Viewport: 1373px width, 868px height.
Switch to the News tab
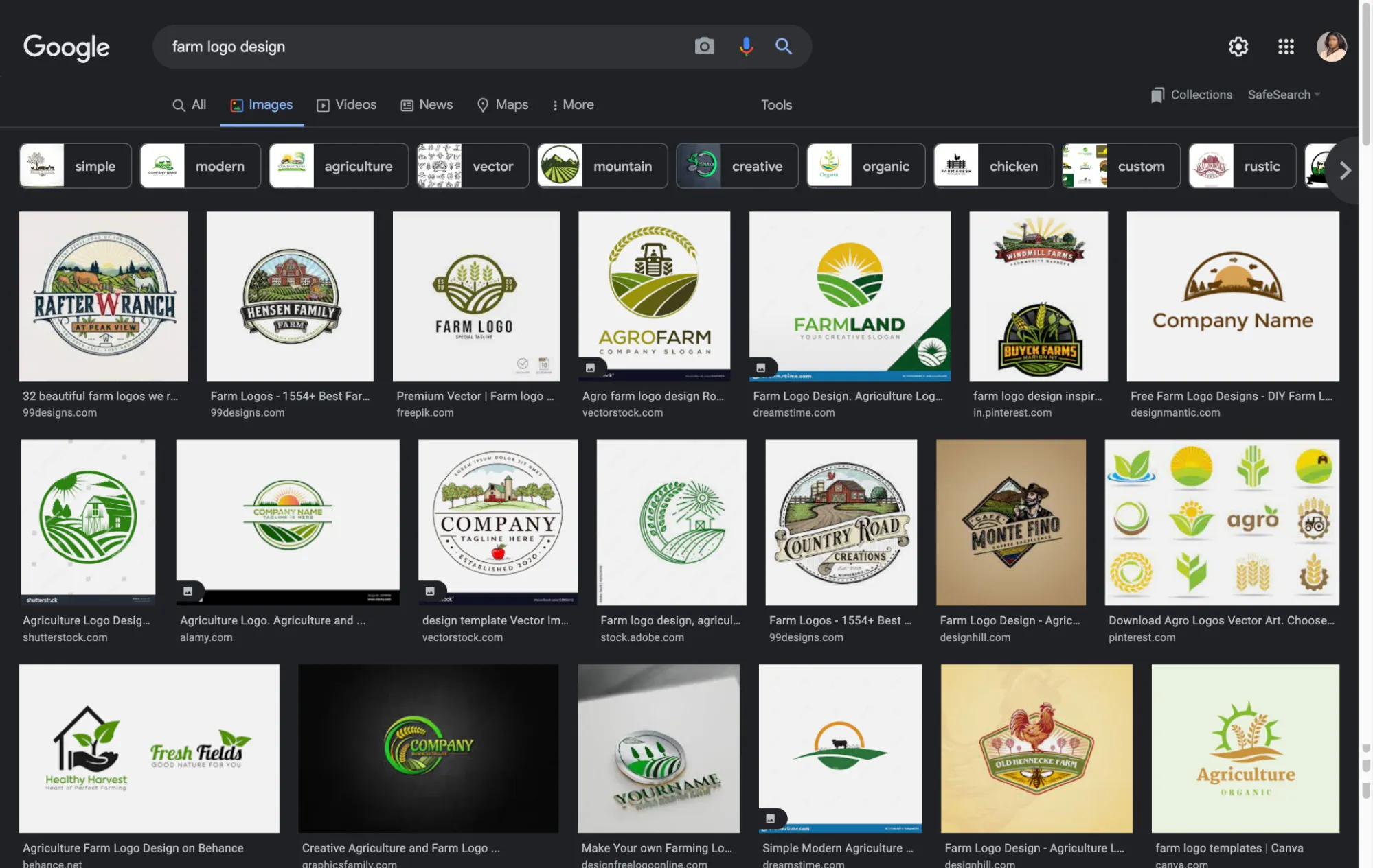tap(427, 105)
